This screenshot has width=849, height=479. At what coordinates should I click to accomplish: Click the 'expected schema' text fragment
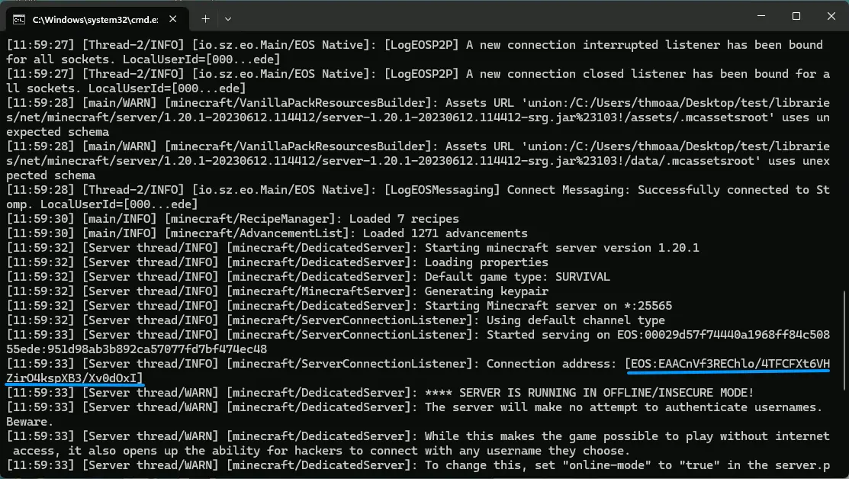[x=57, y=132]
